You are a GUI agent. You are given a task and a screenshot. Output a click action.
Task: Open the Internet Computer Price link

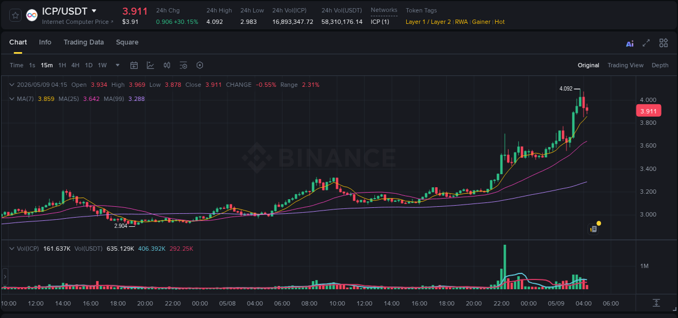click(78, 22)
